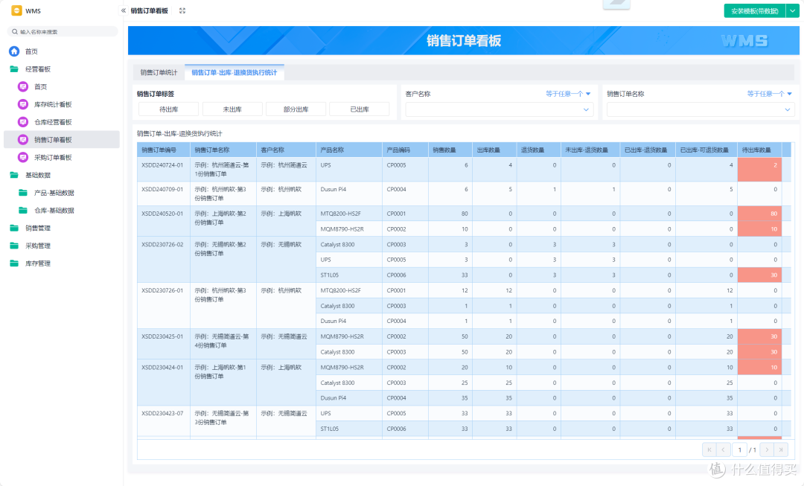Click the 基础数据 folder icon
The height and width of the screenshot is (486, 804).
(14, 176)
